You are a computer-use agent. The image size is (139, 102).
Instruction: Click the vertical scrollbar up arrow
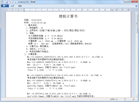137,13
